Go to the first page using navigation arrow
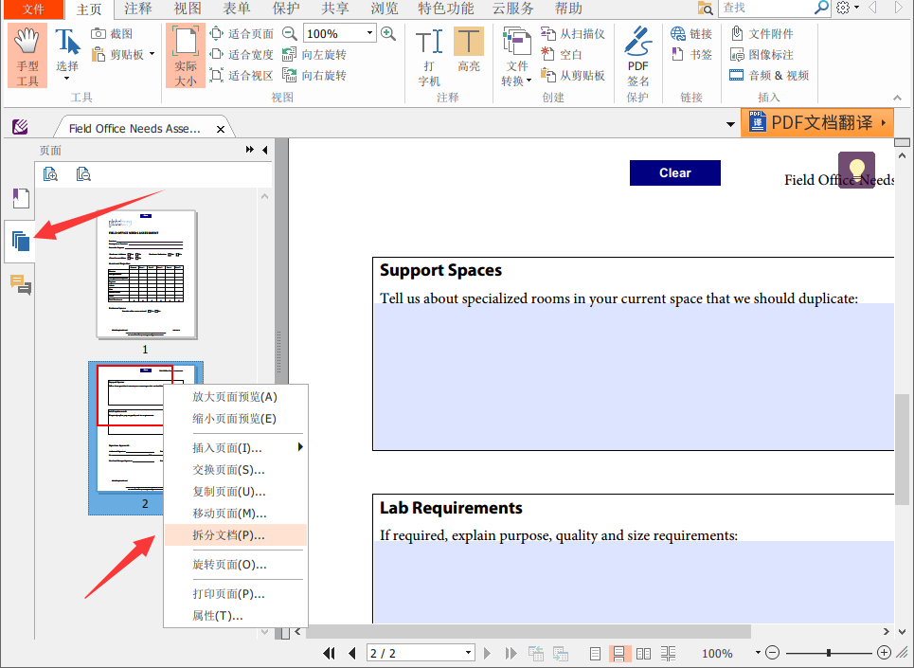The image size is (914, 668). 330,653
